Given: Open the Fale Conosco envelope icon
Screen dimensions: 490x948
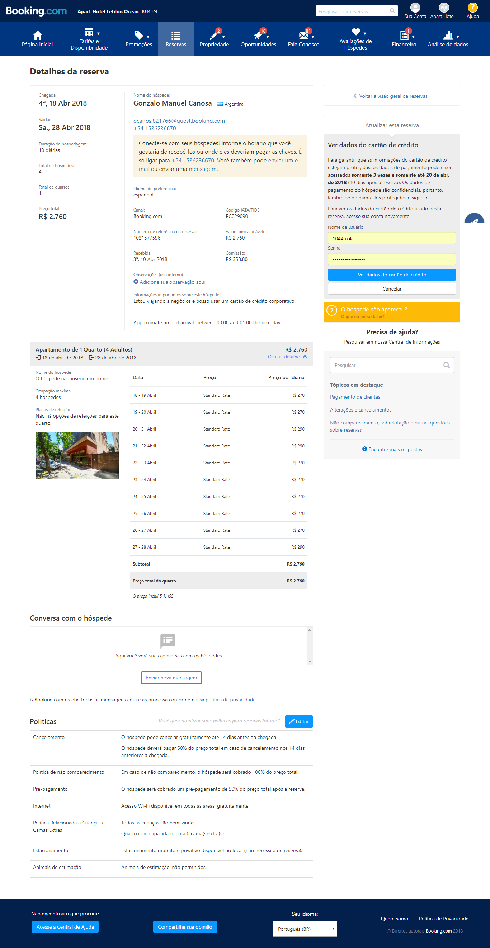Looking at the screenshot, I should (303, 35).
